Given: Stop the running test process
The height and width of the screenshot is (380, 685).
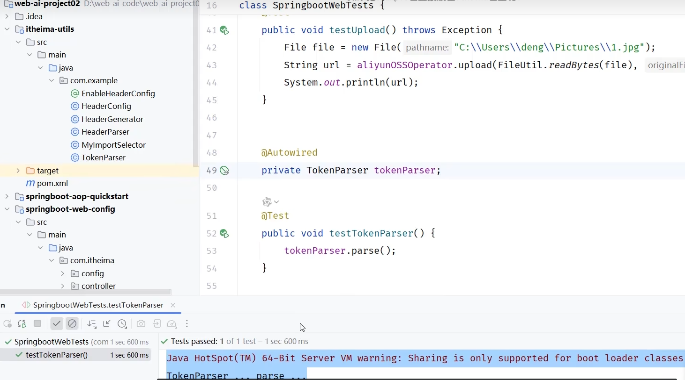Looking at the screenshot, I should 37,323.
